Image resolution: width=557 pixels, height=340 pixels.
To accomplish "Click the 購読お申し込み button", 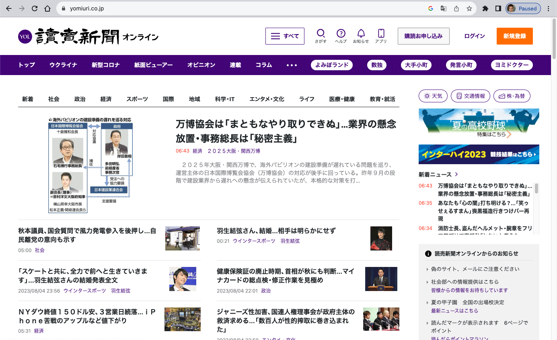I will 423,36.
